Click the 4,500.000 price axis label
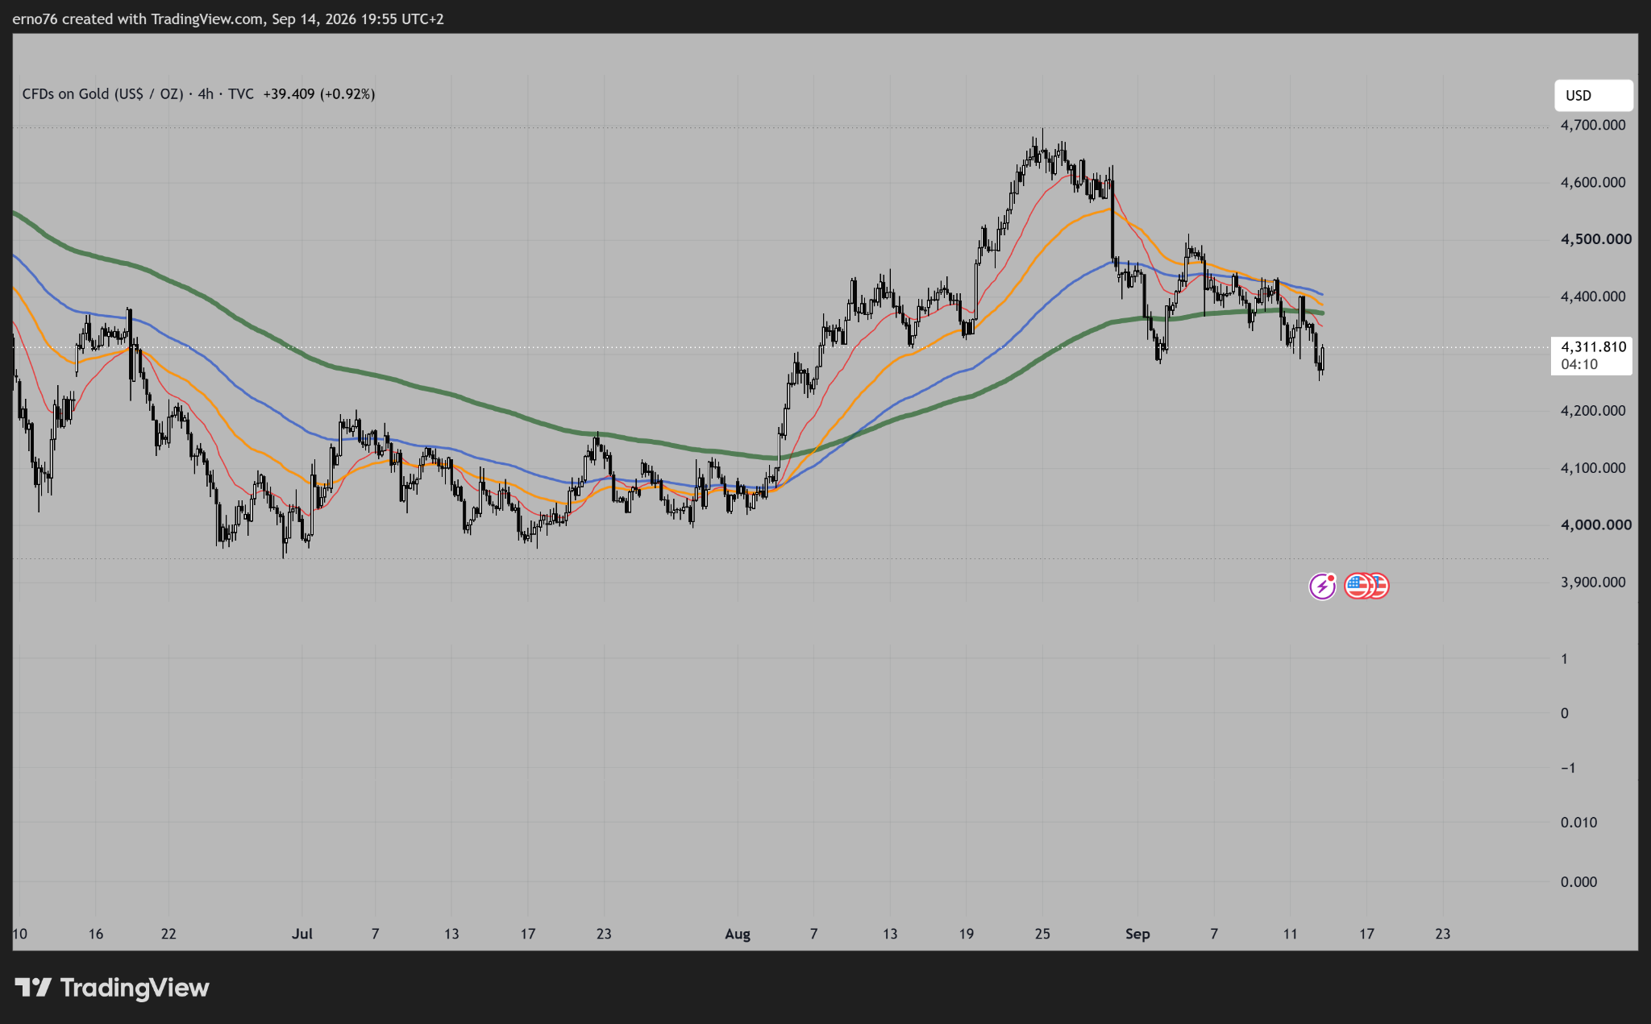 tap(1595, 239)
